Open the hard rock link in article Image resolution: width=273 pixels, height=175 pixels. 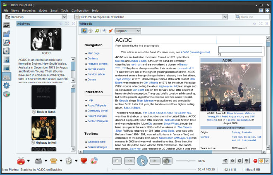pos(136,64)
